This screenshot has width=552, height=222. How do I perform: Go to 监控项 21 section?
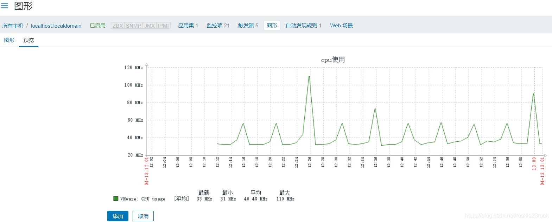click(218, 26)
